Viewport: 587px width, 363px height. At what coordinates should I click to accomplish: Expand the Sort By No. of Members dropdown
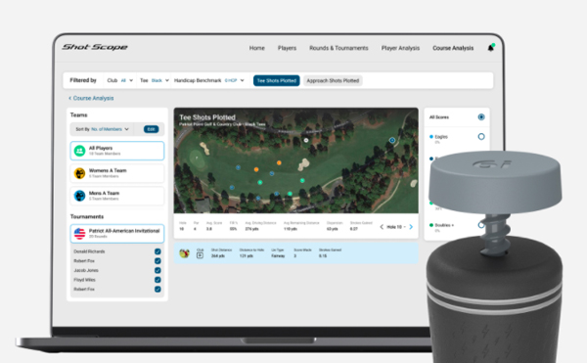click(102, 129)
